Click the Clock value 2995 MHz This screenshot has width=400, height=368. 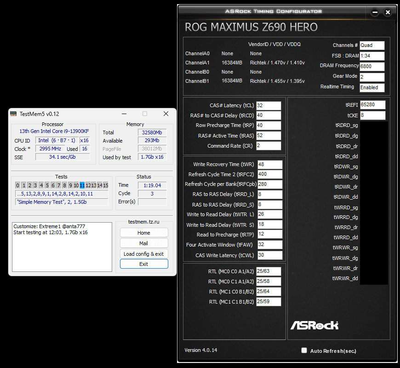(x=50, y=149)
